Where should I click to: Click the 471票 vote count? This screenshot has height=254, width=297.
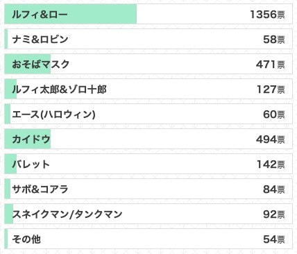point(271,65)
